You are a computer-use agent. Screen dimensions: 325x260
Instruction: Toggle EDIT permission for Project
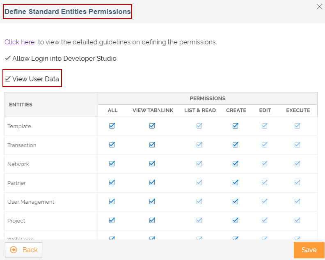point(265,220)
